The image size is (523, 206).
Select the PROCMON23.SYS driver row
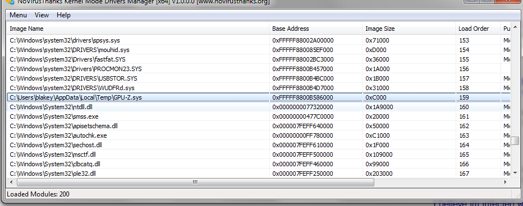pos(259,69)
